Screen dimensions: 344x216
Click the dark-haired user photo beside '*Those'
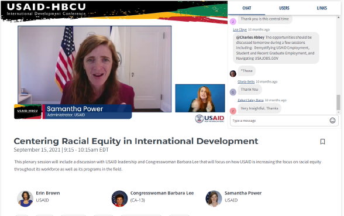[x=233, y=74]
